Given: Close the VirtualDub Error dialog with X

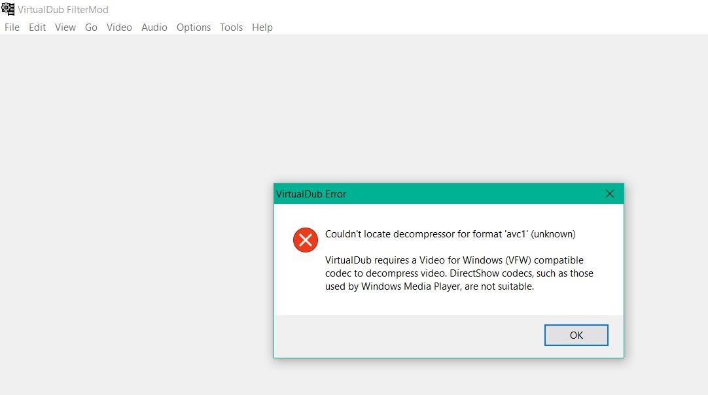Looking at the screenshot, I should [610, 194].
